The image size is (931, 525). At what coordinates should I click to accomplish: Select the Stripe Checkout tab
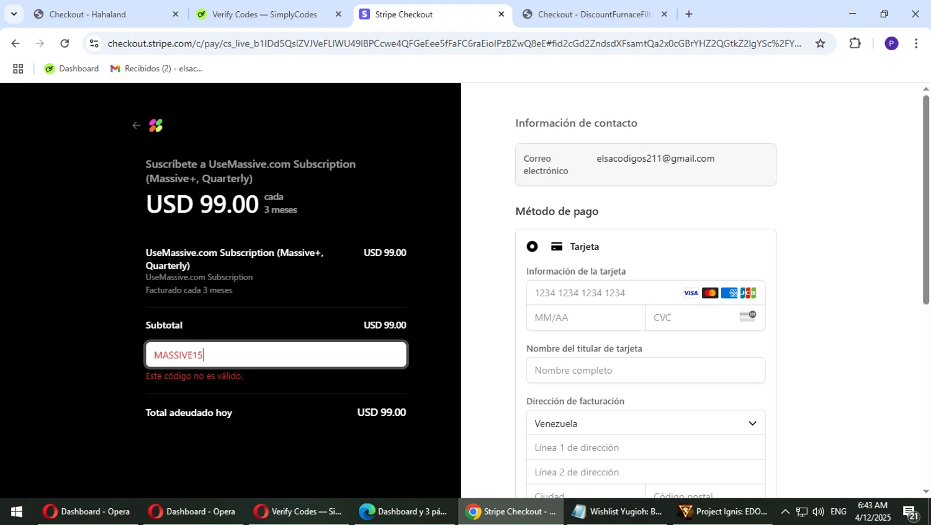(433, 14)
